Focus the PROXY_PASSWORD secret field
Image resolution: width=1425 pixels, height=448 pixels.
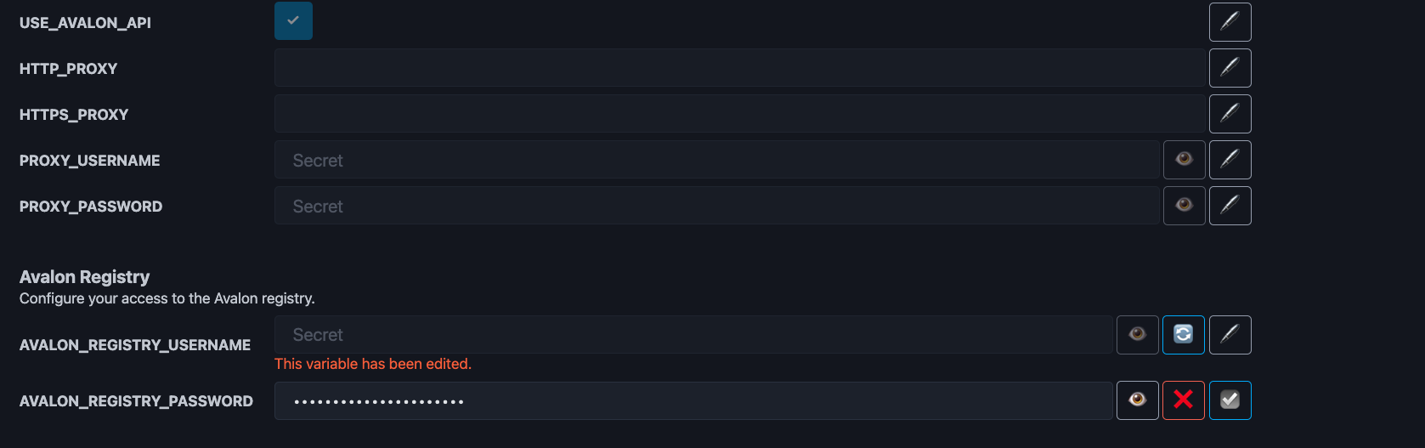(x=716, y=206)
